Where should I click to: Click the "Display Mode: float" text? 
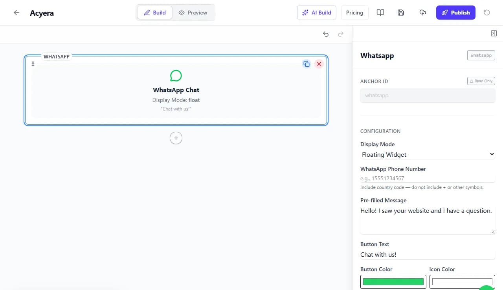point(176,100)
